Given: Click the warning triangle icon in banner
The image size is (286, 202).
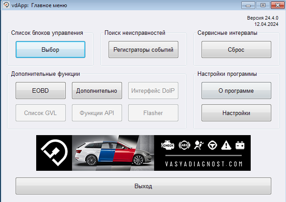Looking at the screenshot, I should click(x=226, y=145).
